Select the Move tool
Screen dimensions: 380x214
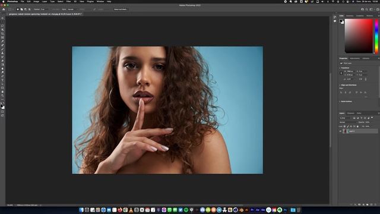(x=2, y=18)
